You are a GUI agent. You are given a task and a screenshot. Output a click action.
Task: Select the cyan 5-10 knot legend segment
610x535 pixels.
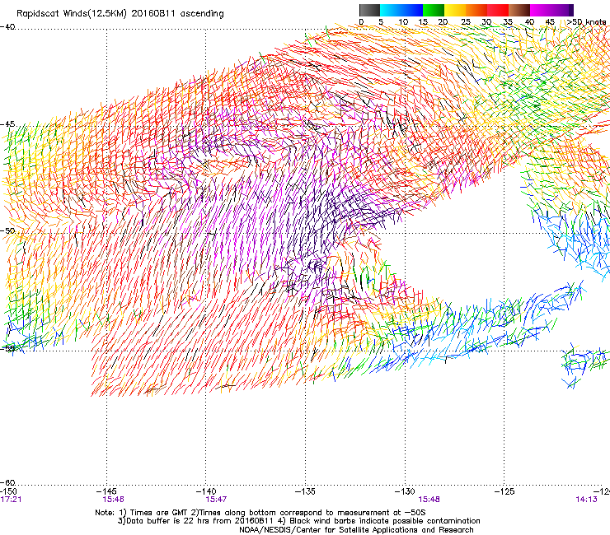point(391,10)
